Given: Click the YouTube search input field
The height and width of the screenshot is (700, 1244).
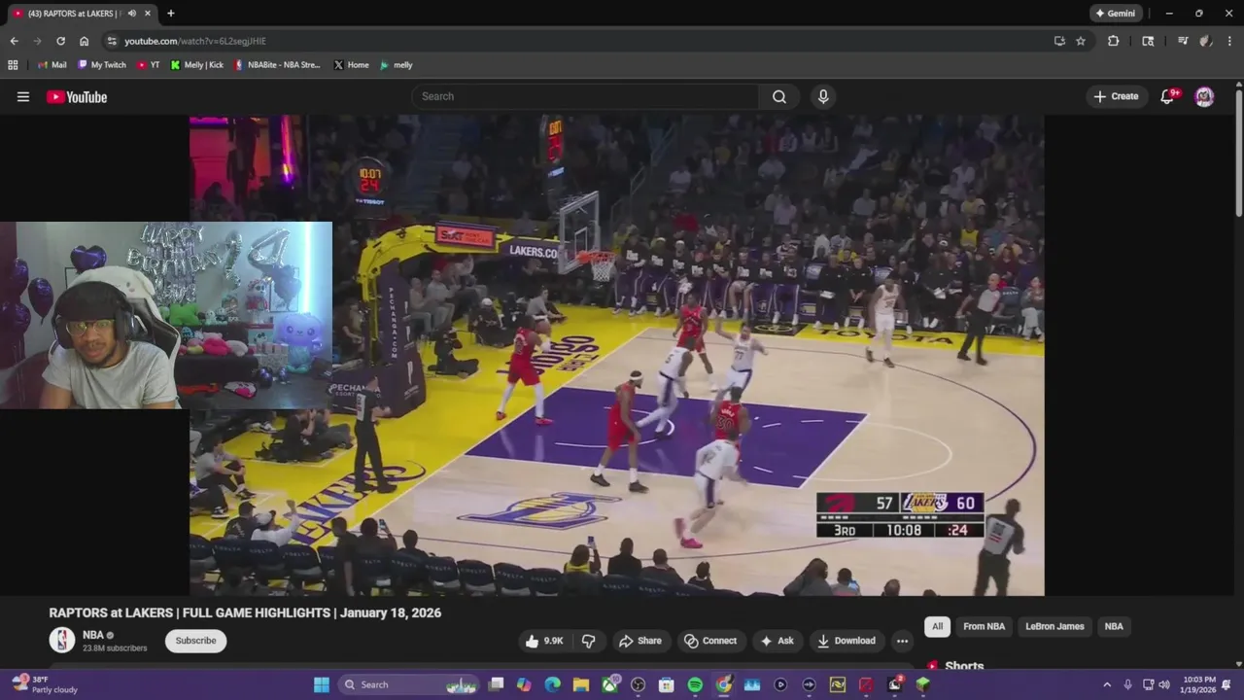Looking at the screenshot, I should pos(585,96).
